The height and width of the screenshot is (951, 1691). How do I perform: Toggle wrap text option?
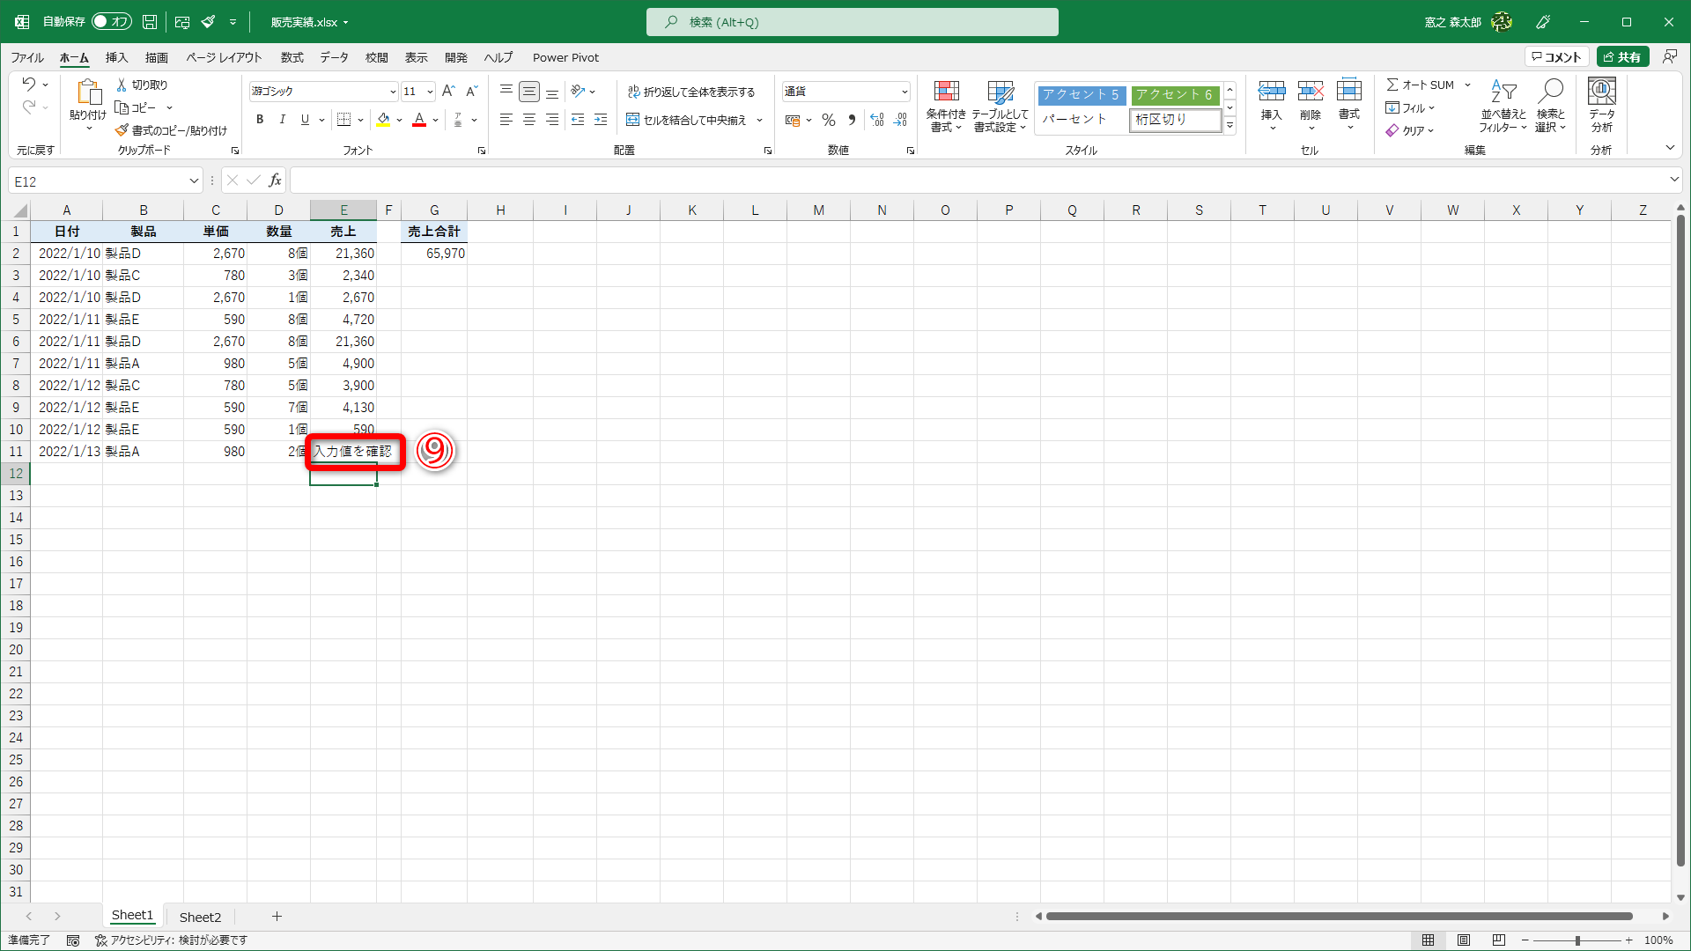click(690, 92)
